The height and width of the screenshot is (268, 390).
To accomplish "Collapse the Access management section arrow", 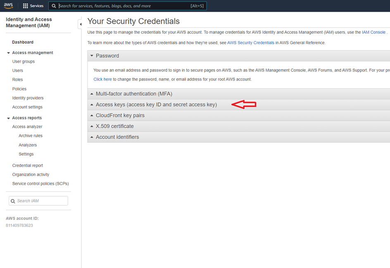I will pos(9,53).
